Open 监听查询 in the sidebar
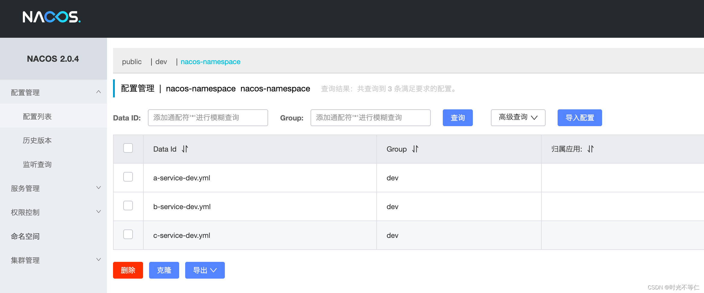The image size is (704, 293). (x=54, y=164)
